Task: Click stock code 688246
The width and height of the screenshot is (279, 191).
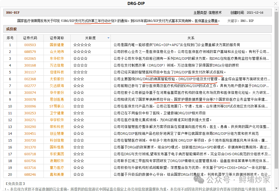Action: click(30, 174)
